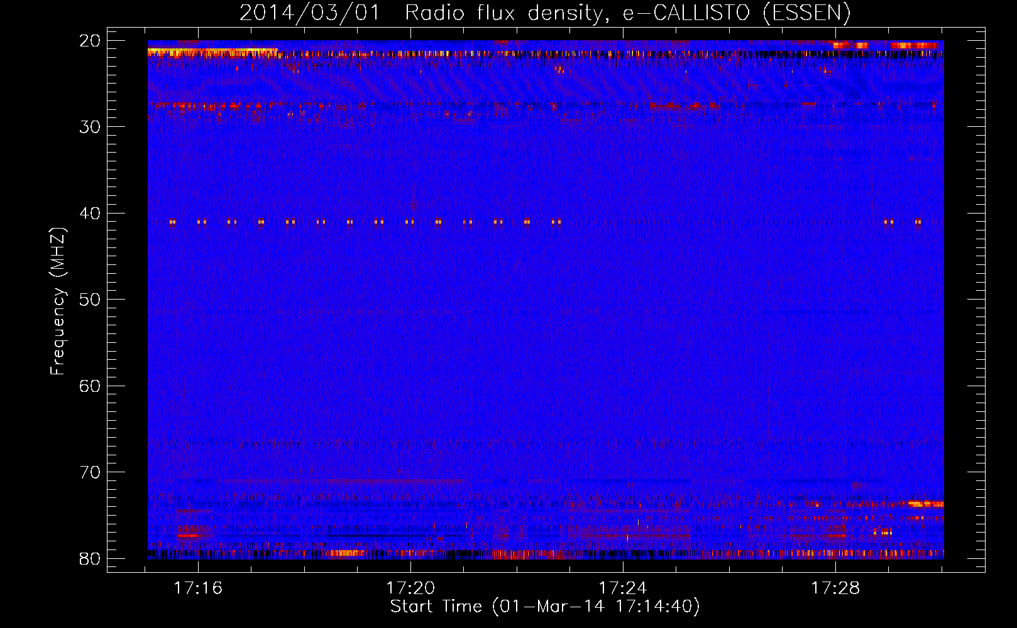This screenshot has height=628, width=1017.
Task: Click the 'Frequency (MHZ)' axis label
Action: pyautogui.click(x=57, y=301)
